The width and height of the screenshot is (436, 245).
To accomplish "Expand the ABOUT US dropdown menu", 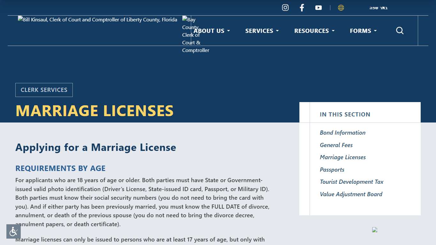I will [x=211, y=31].
